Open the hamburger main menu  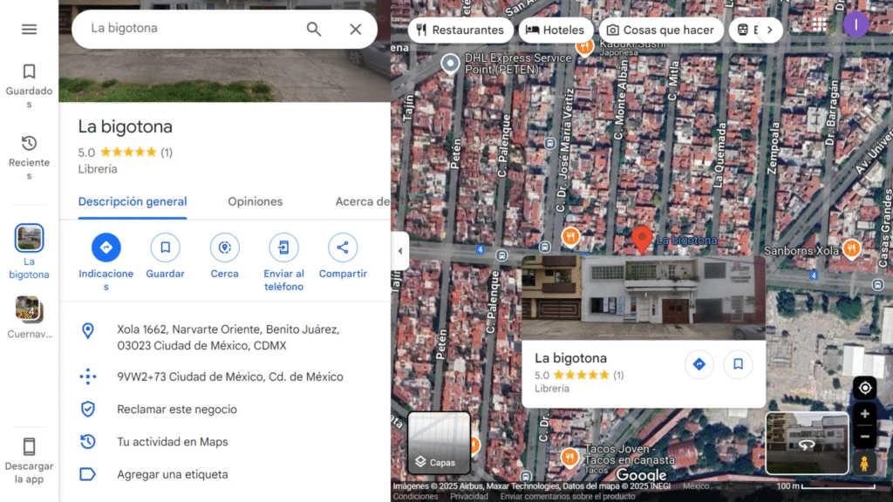pyautogui.click(x=29, y=29)
